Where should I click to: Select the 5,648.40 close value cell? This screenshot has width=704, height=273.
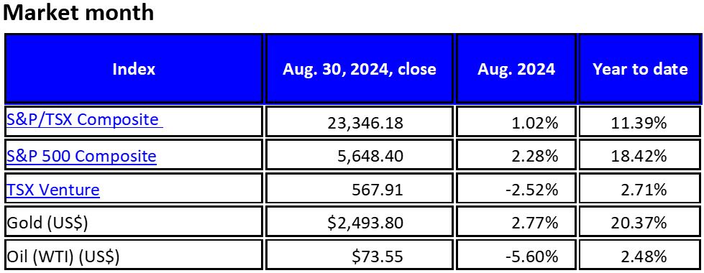[x=359, y=156]
